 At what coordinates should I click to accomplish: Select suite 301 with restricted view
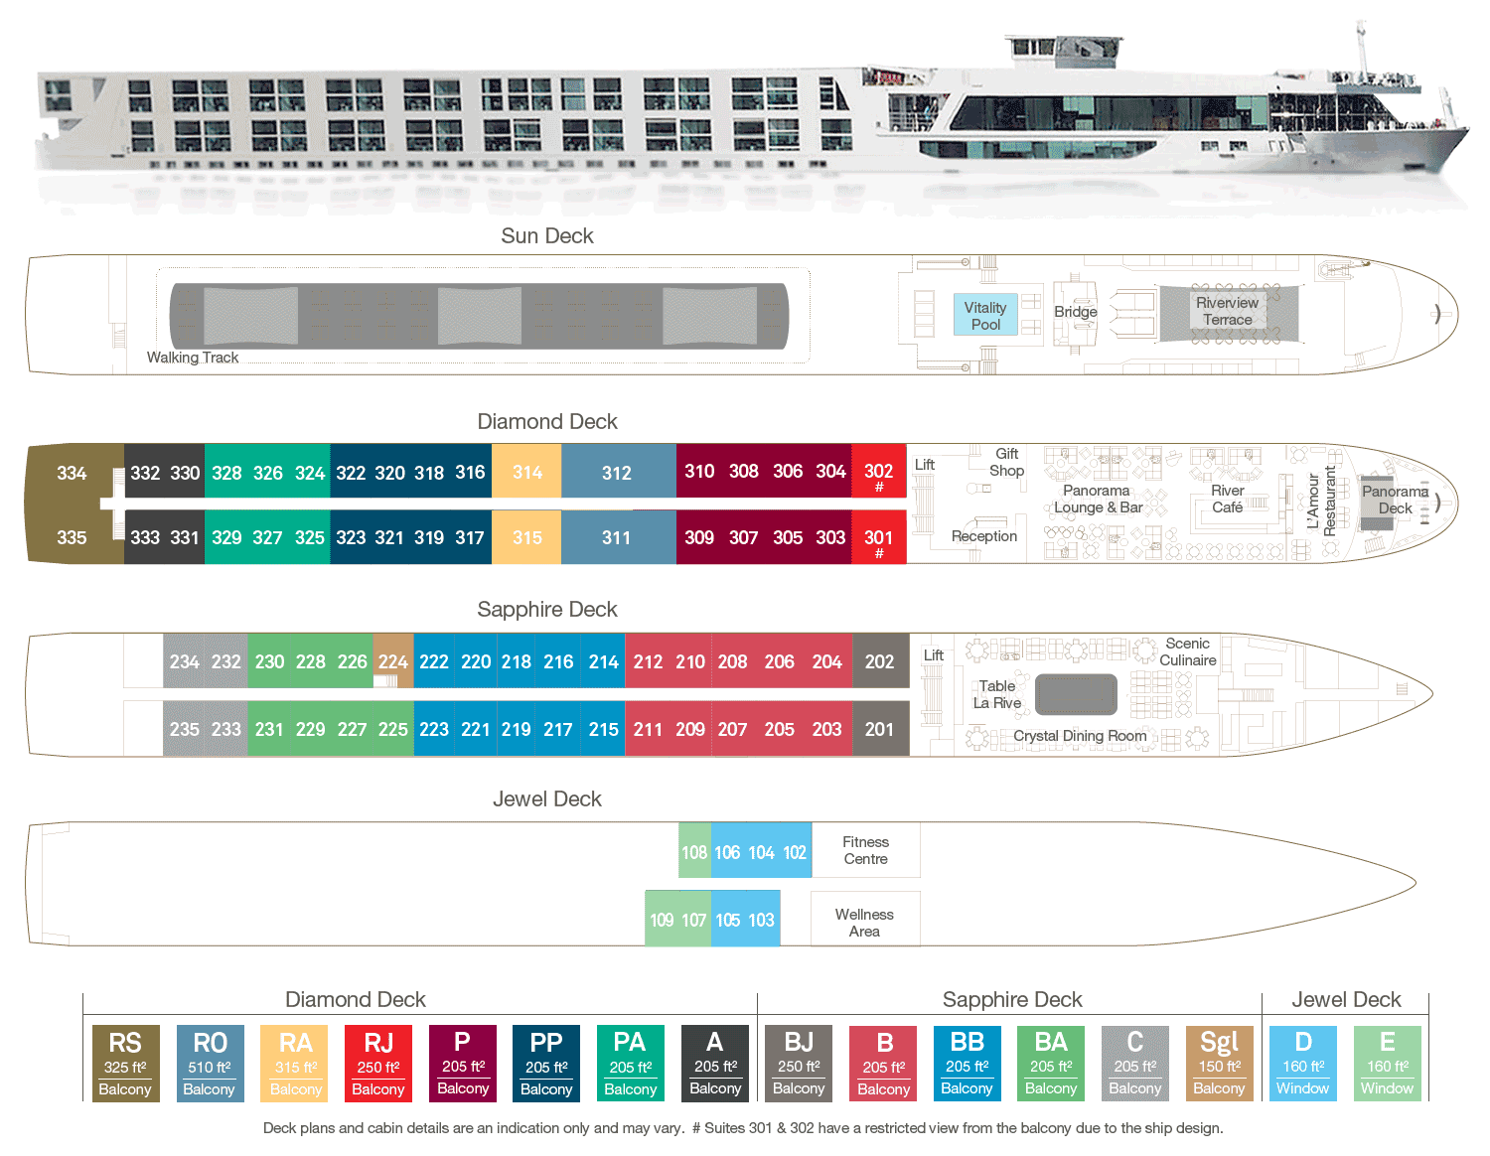point(879,538)
